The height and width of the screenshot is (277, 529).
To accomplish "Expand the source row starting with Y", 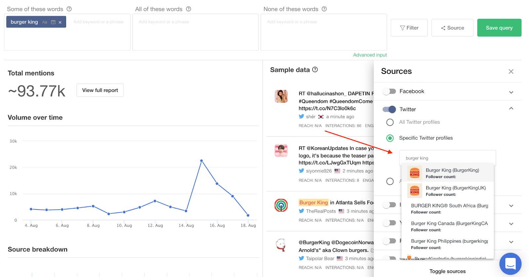I will coord(511,224).
